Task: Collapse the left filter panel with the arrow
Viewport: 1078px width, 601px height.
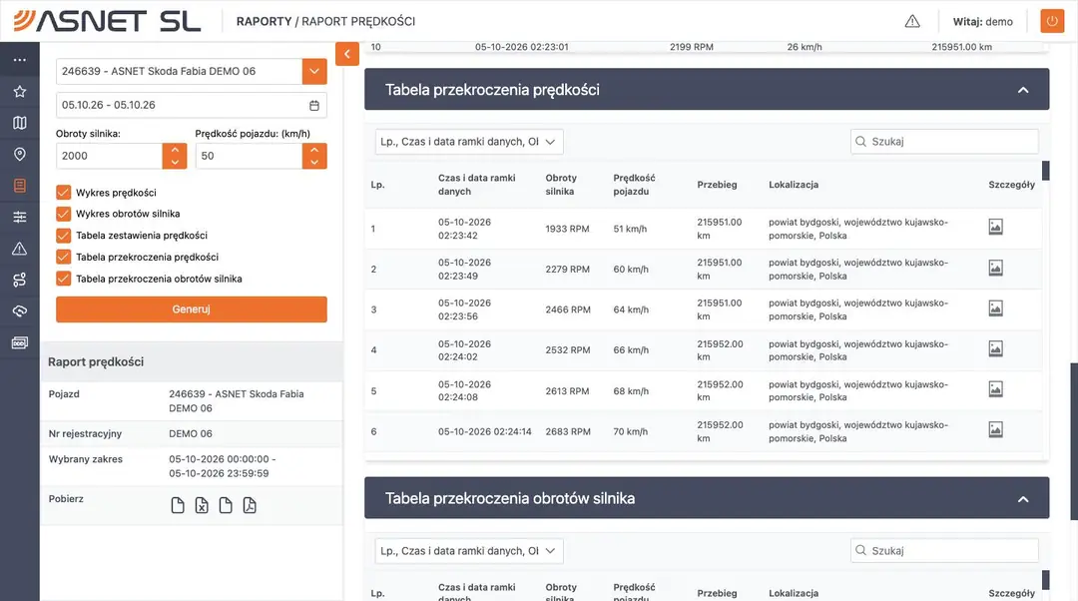Action: pyautogui.click(x=347, y=54)
